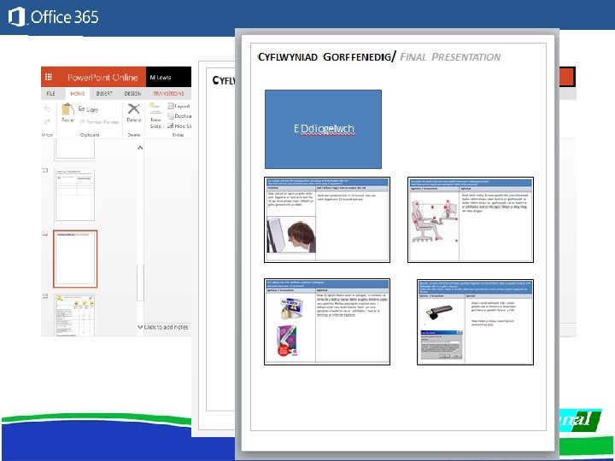Click the Duplicate slide command
Viewport: 615px width, 461px height.
179,116
